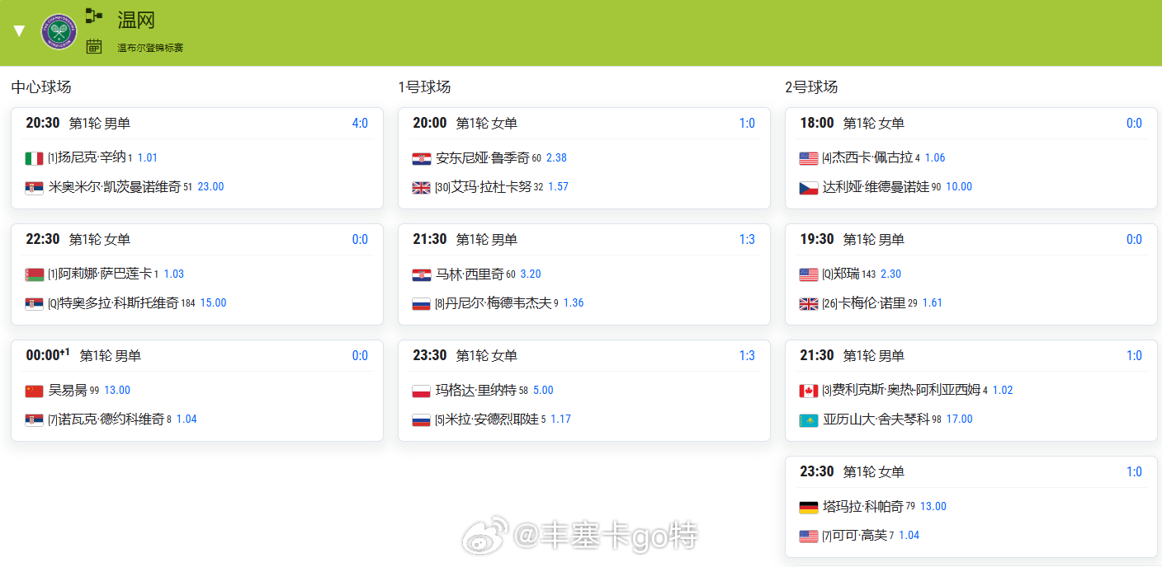Click Belarus flag beside 阿莉娜·萨巴莲卡
Screen dimensions: 1162x567
[35, 274]
